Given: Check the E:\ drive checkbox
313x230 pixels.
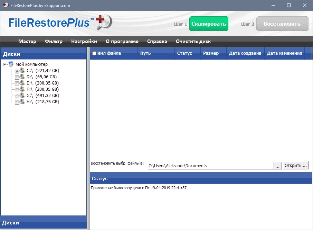Looking at the screenshot, I should [x=17, y=83].
